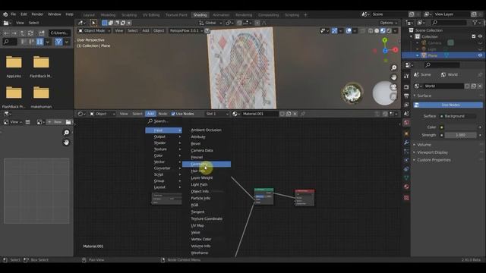The image size is (486, 273).
Task: Select solid viewport shading mode
Action: pos(377,30)
